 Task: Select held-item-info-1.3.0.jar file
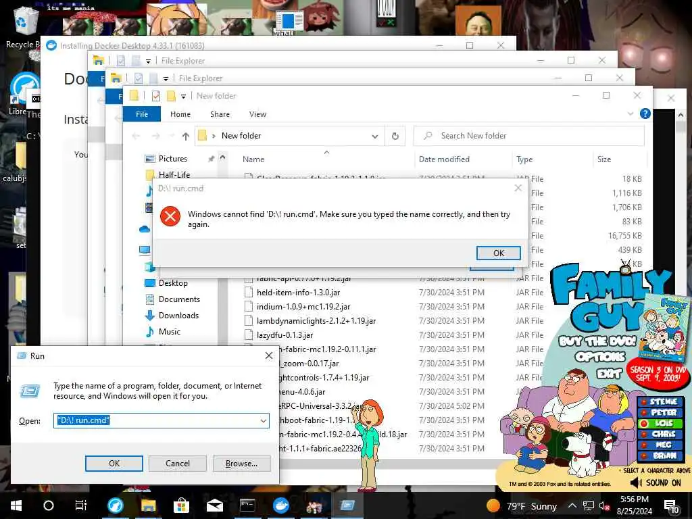298,293
